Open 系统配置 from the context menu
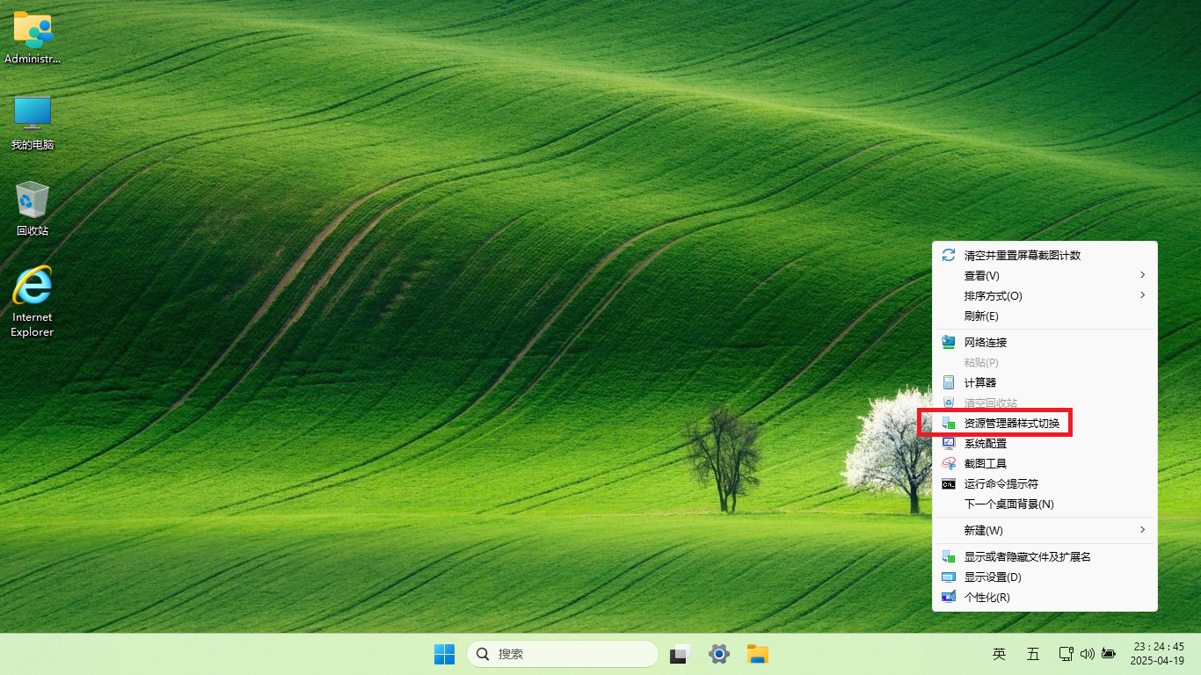 [1045, 443]
